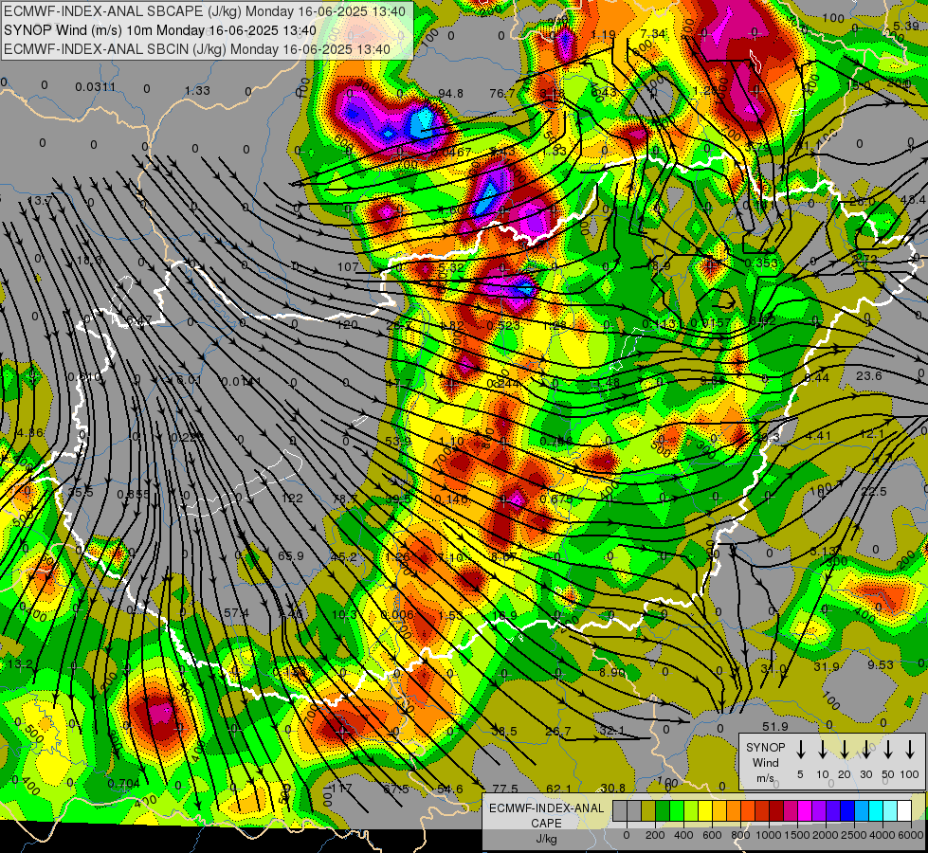Click the wind arrow above 10 in SYNOP legend

click(822, 750)
